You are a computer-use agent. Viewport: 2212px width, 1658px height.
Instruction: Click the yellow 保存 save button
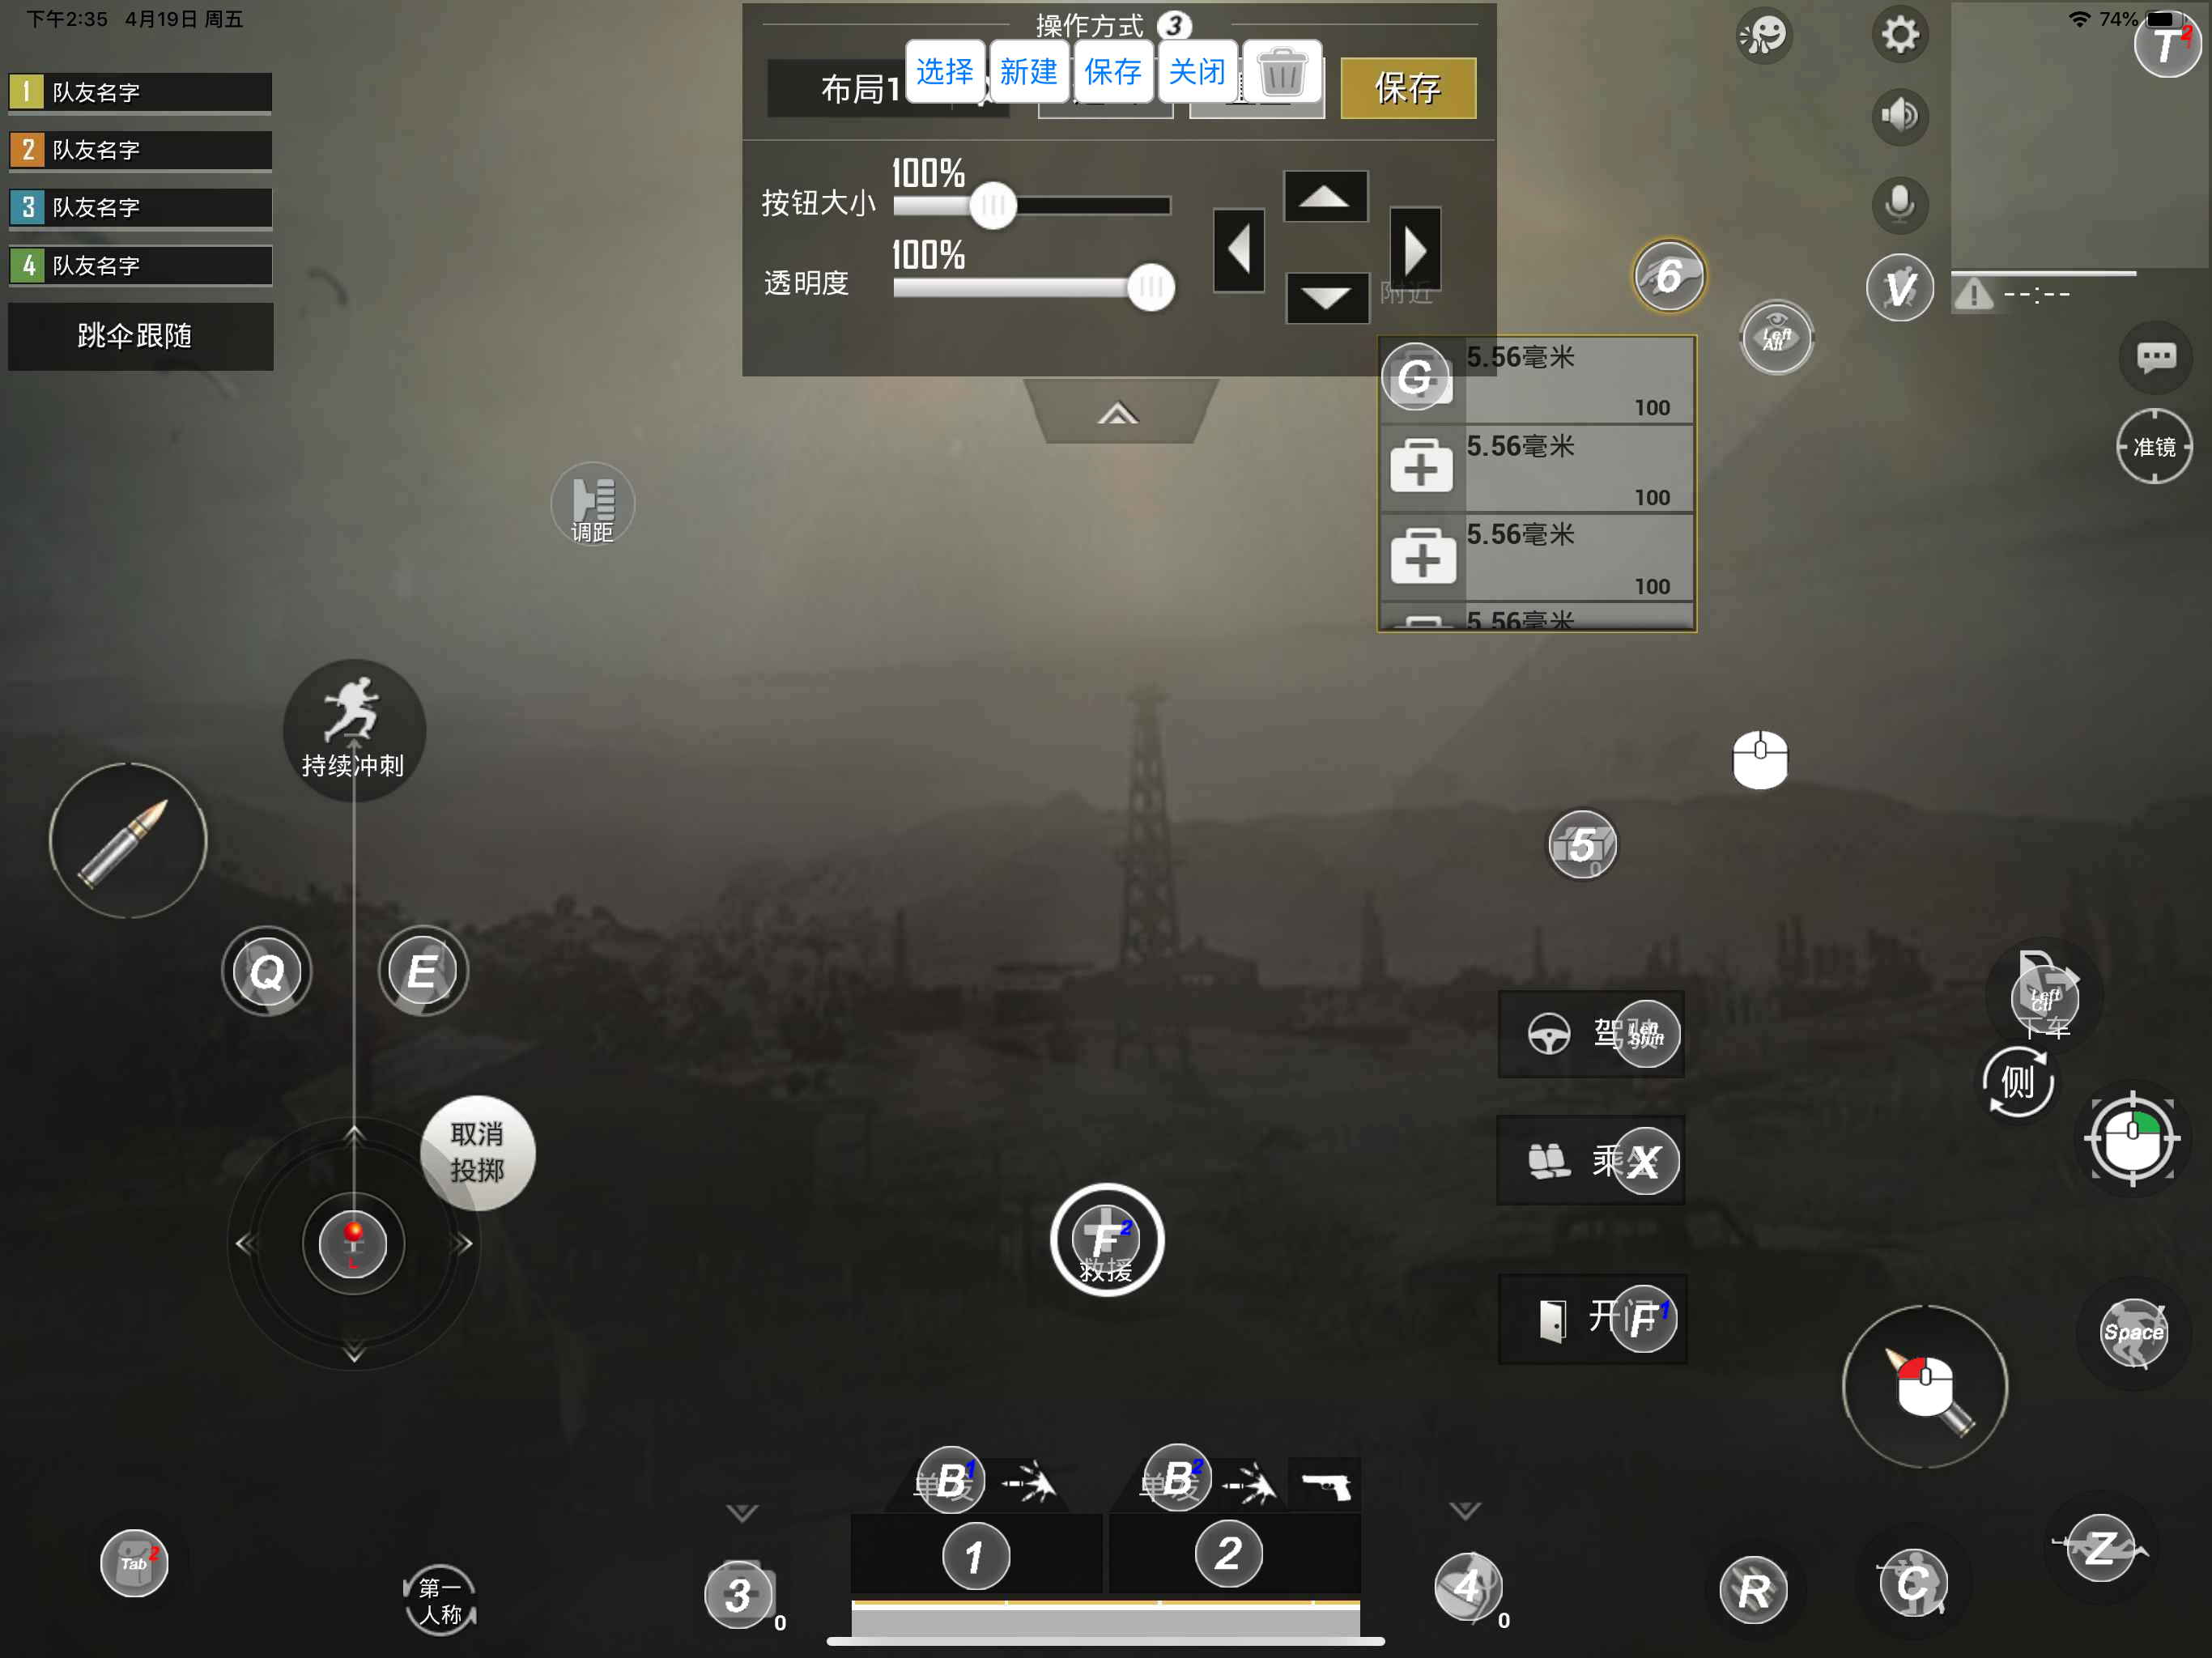pyautogui.click(x=1407, y=89)
